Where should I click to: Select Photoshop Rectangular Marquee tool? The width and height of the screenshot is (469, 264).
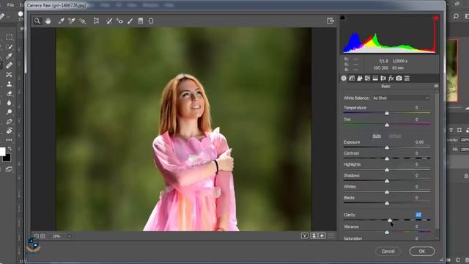(x=9, y=37)
